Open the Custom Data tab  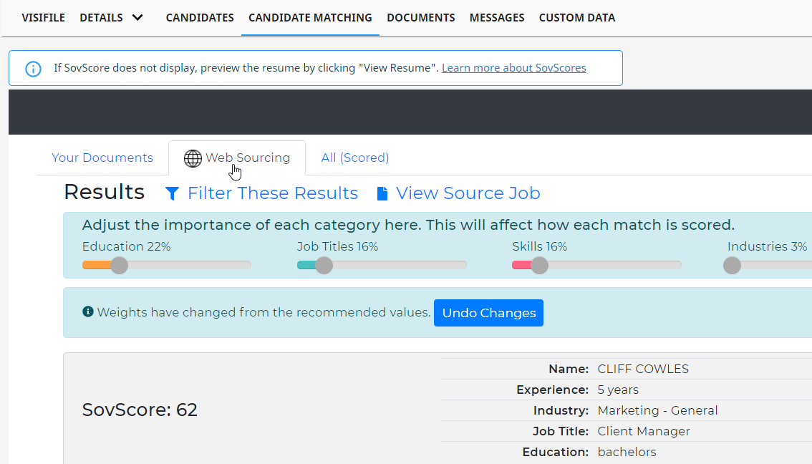coord(577,18)
